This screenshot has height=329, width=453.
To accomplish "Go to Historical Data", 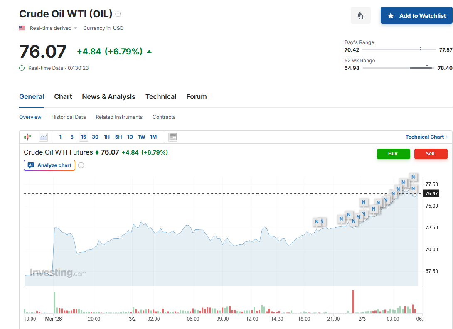I will 69,117.
